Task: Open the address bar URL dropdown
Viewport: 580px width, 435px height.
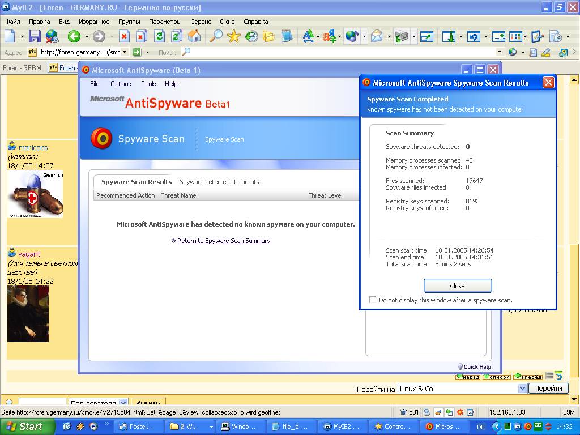Action: (124, 52)
